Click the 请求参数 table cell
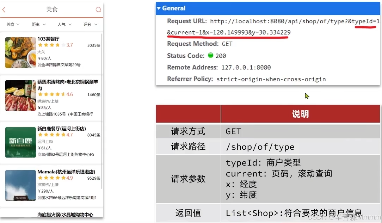Viewport: 382px width, 223px height. pyautogui.click(x=188, y=179)
